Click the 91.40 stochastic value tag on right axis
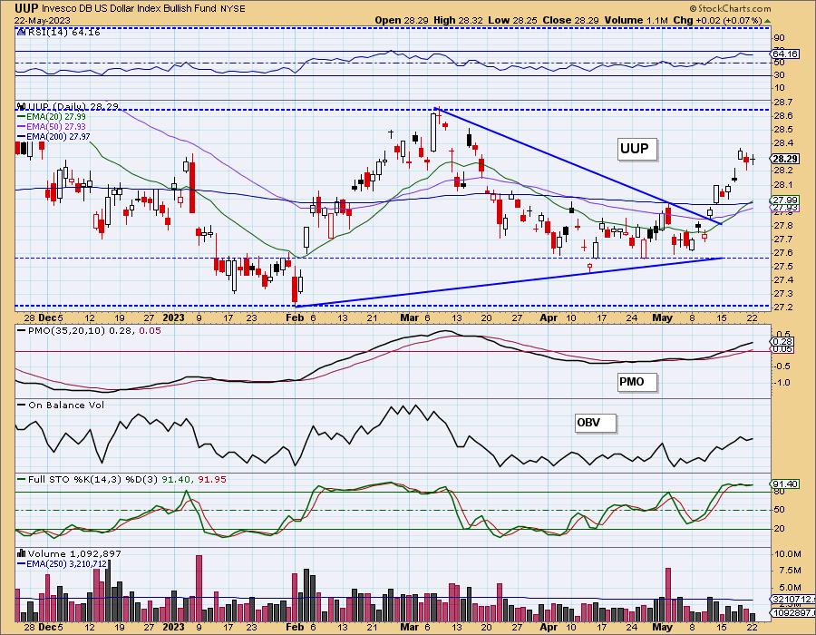The image size is (816, 635). pos(785,484)
